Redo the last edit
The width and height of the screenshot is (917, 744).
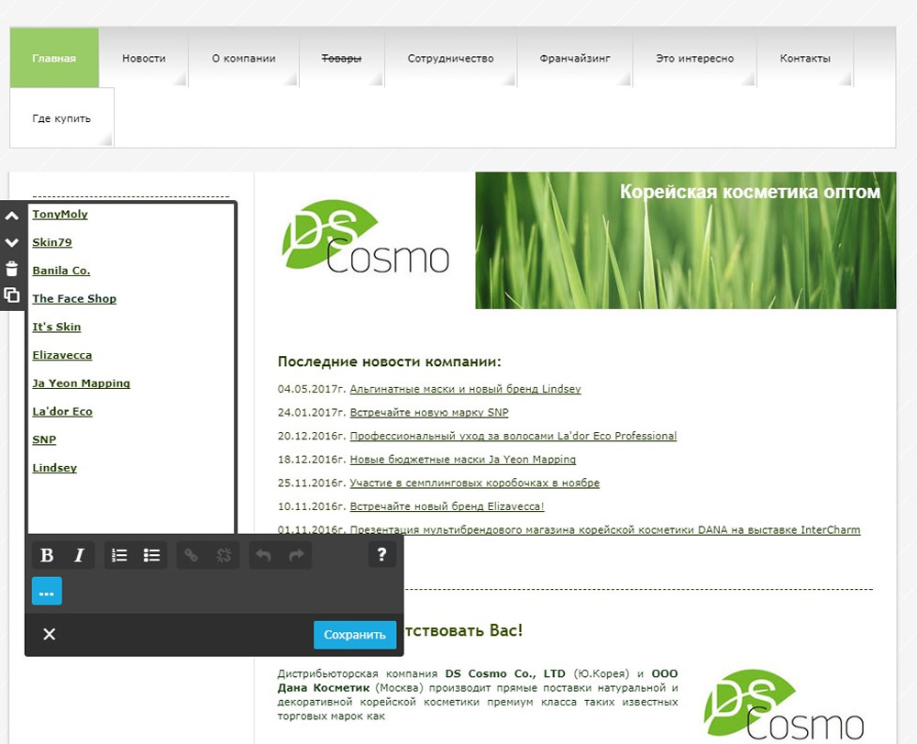click(x=296, y=555)
